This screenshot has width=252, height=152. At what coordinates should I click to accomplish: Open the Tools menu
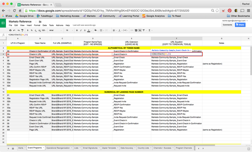tap(51, 25)
